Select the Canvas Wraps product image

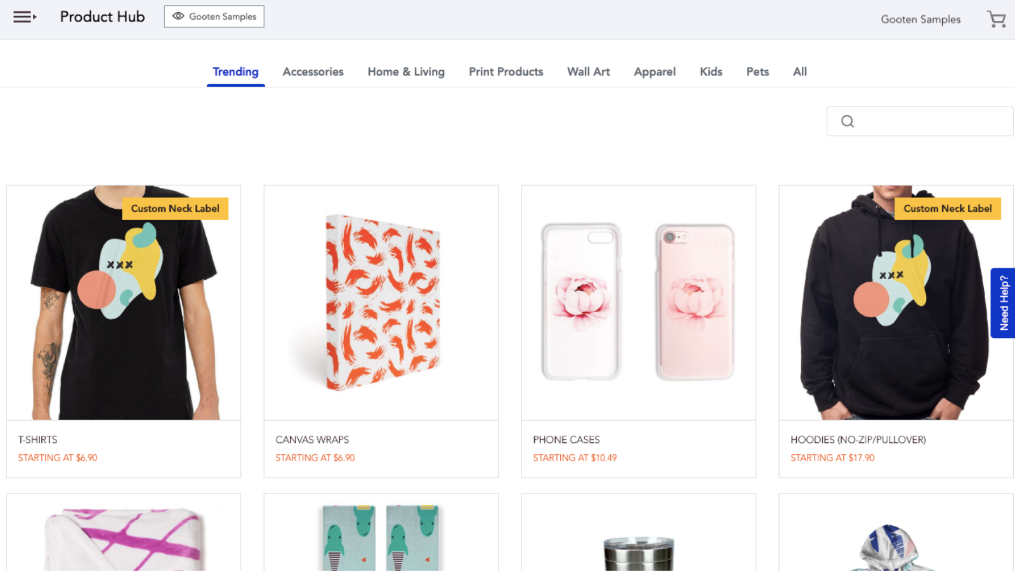point(381,302)
